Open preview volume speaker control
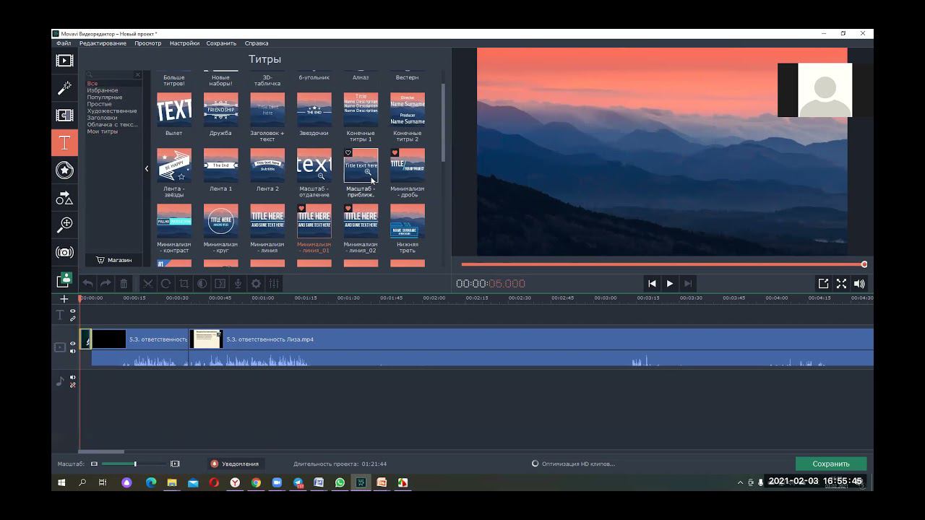This screenshot has height=520, width=925. coord(859,284)
